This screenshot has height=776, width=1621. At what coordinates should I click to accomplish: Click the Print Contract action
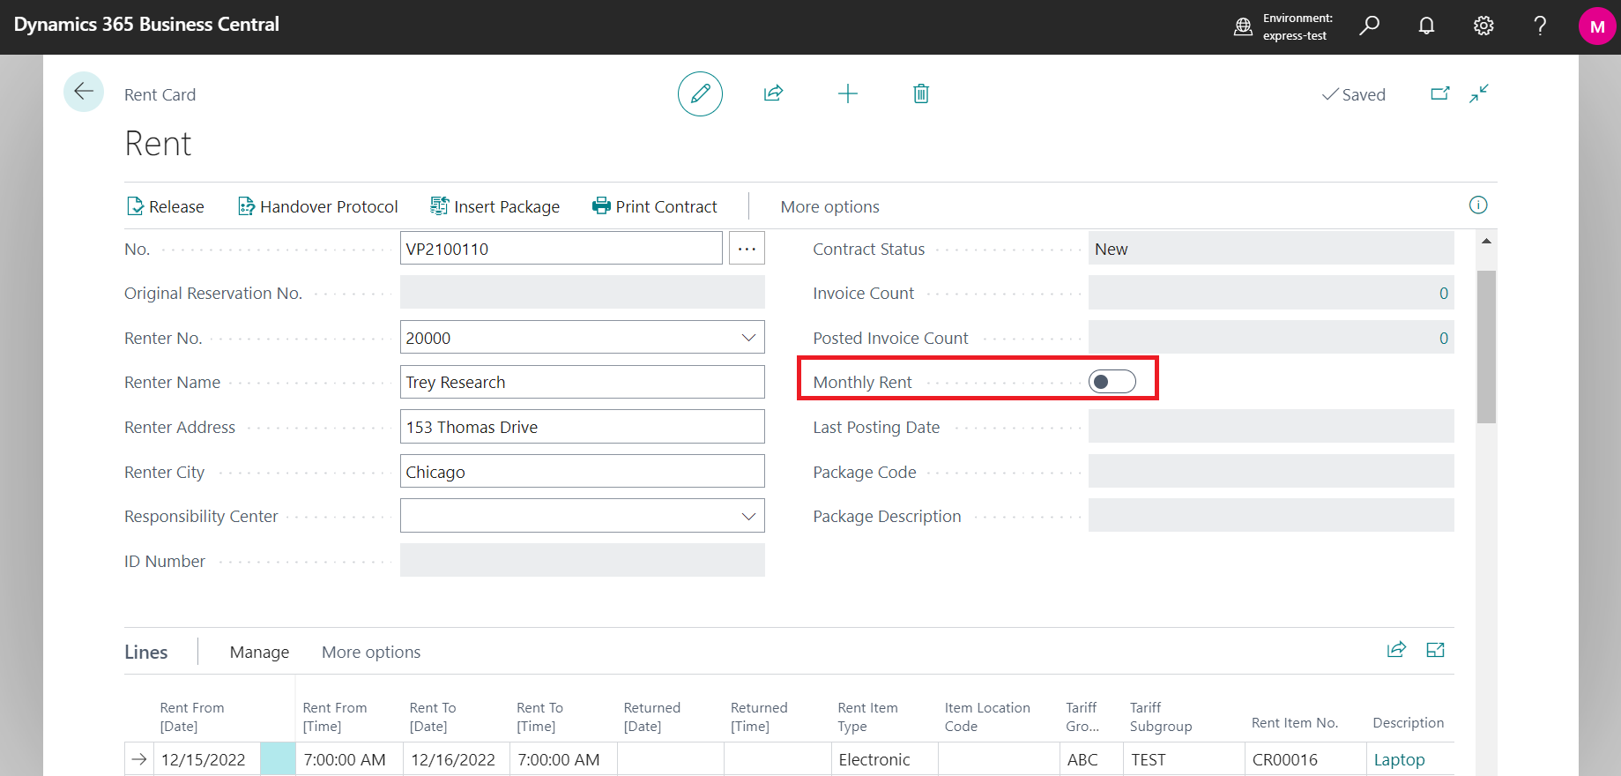[x=655, y=207]
